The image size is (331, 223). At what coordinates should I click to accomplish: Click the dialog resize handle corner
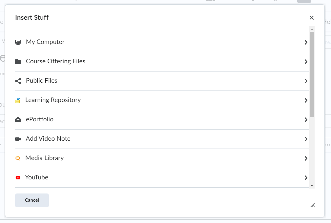(312, 205)
